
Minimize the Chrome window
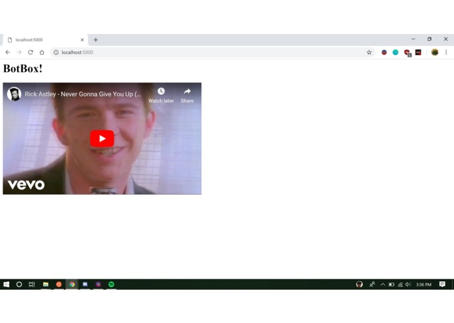[413, 39]
